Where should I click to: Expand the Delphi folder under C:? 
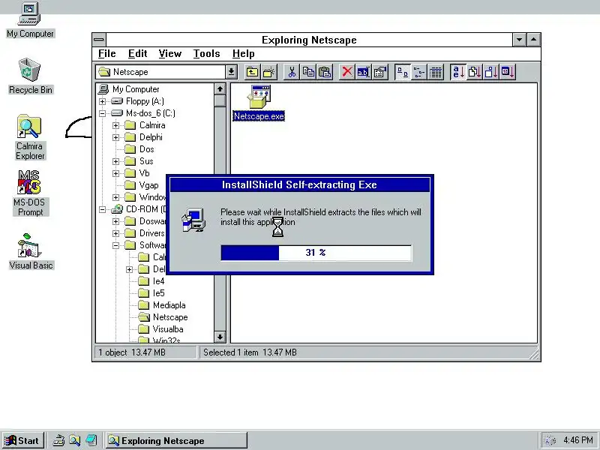(x=115, y=137)
